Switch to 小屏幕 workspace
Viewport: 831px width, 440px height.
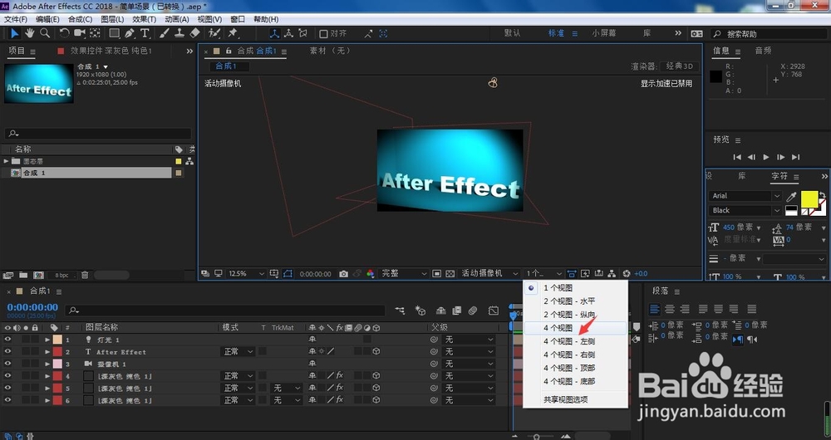pyautogui.click(x=604, y=33)
